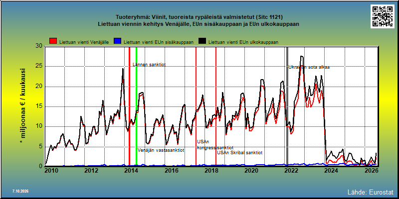Click the 'Lähde: Eurostat' source text
The image size is (399, 199).
click(370, 192)
